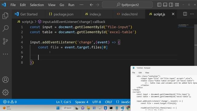Expand the overflow menu ellipsis in menu bar
Viewport: 197px width, 111px height.
81,5
